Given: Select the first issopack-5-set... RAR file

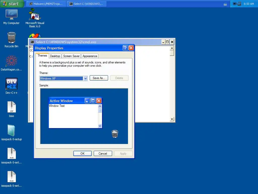Looking at the screenshot, I should (11, 156).
